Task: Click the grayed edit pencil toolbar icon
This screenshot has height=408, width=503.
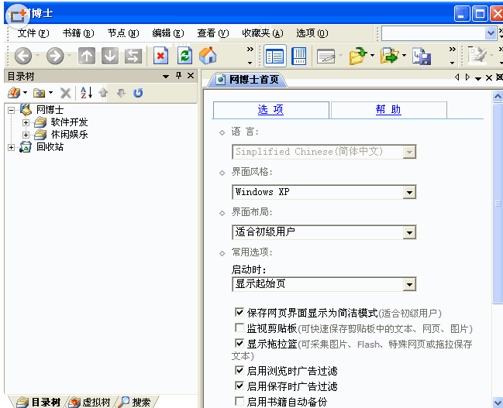Action: point(477,56)
